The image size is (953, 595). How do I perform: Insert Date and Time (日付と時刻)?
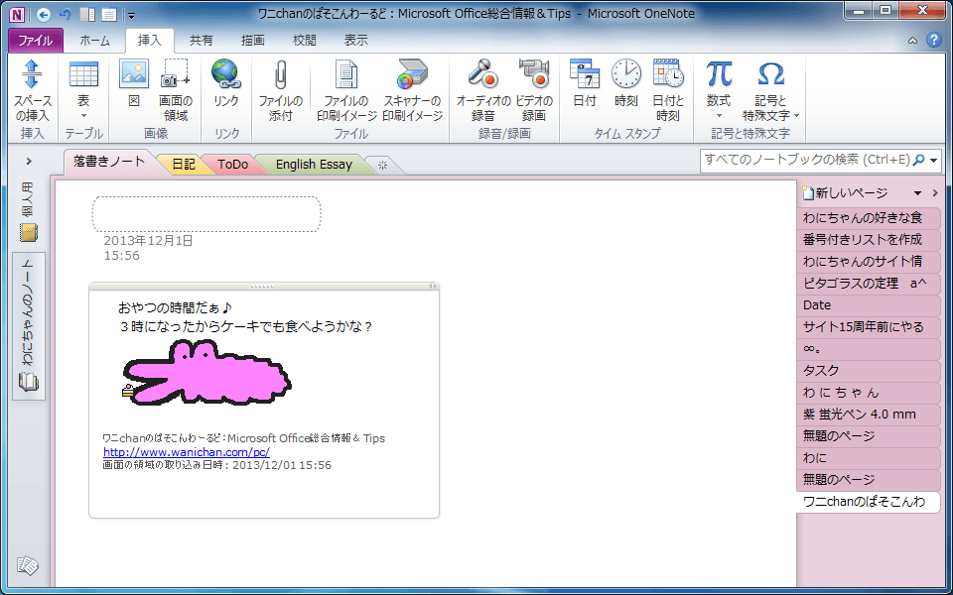coord(668,91)
